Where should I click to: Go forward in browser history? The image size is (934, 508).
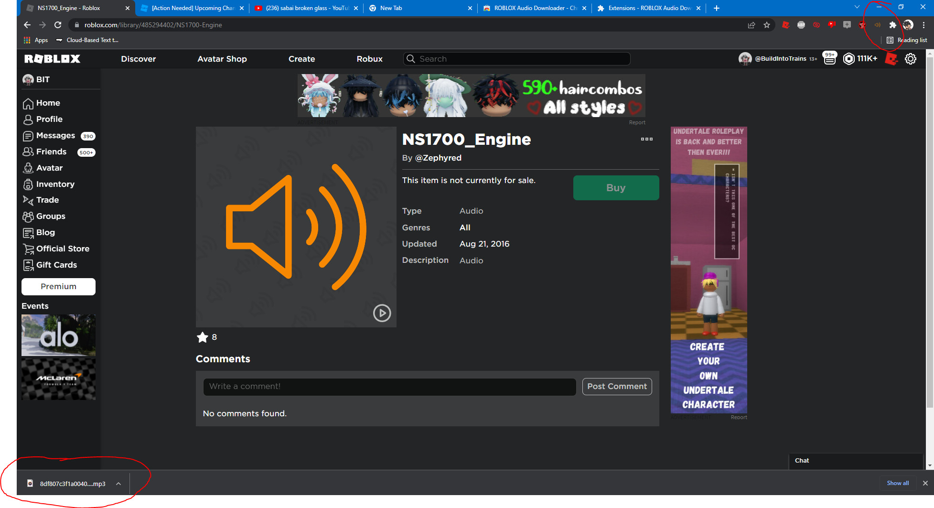pos(43,25)
